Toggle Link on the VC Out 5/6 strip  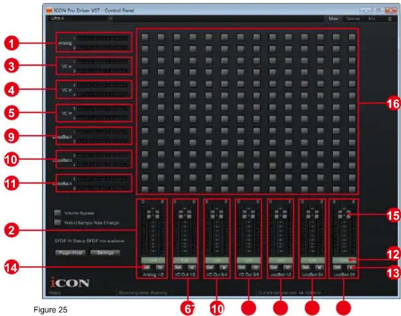(249, 260)
